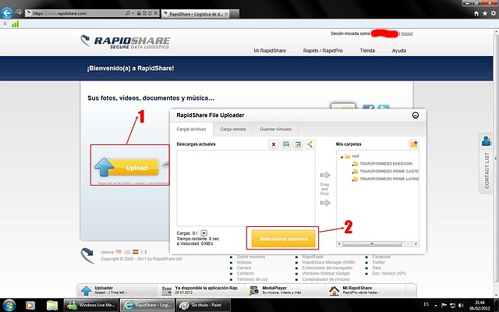Open browser Favorites star icon
This screenshot has width=499, height=312.
pos(485,13)
